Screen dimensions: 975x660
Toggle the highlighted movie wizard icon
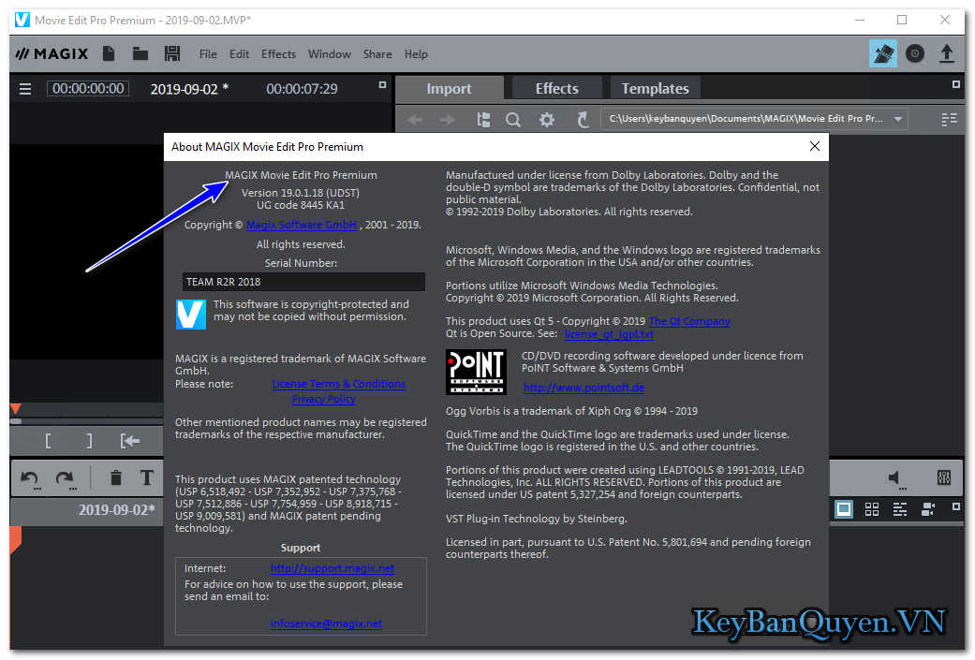(883, 54)
